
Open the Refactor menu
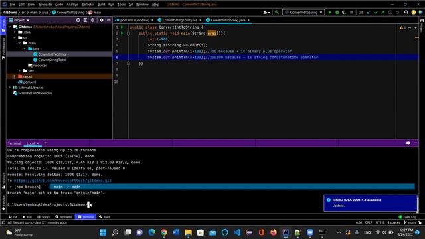pyautogui.click(x=88, y=5)
